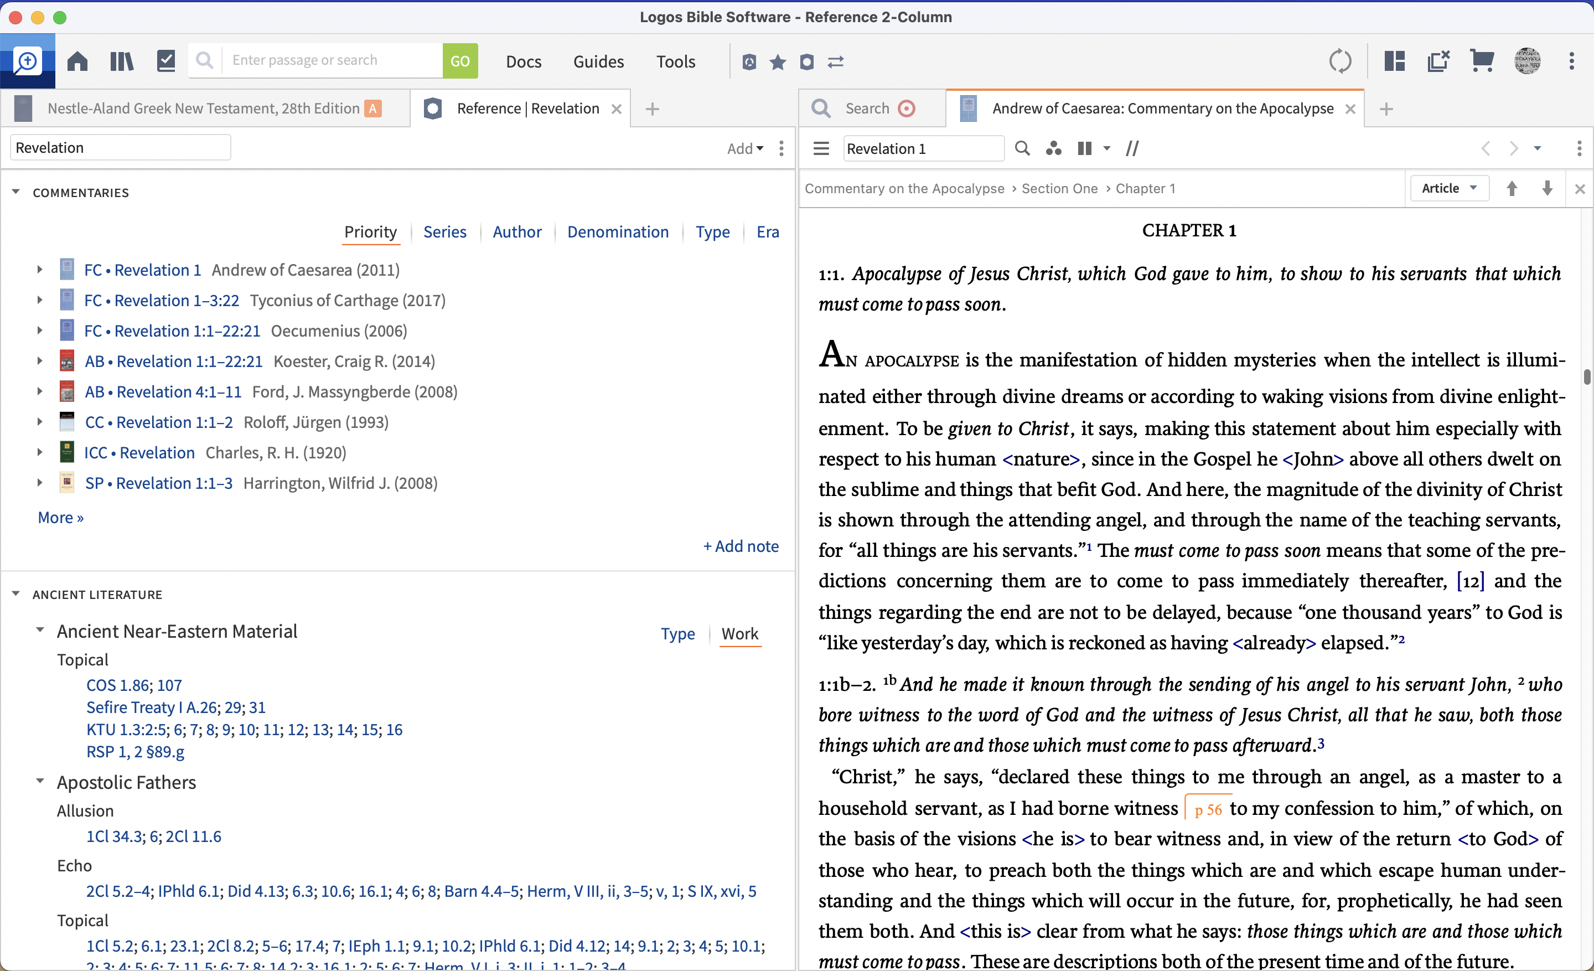Open the Guides menu
Image resolution: width=1594 pixels, height=971 pixels.
click(x=598, y=61)
